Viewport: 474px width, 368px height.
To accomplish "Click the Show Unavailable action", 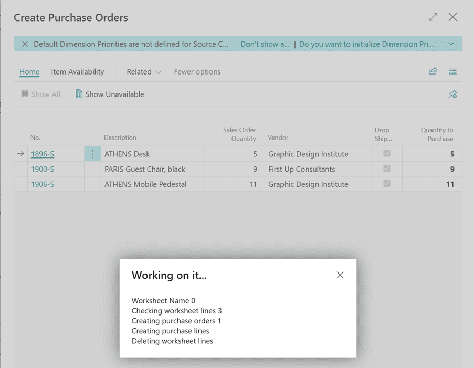I will (x=109, y=94).
